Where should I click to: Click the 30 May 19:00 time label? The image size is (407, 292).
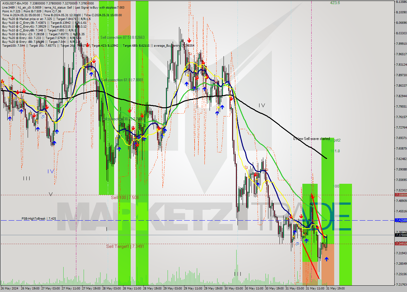274,289
